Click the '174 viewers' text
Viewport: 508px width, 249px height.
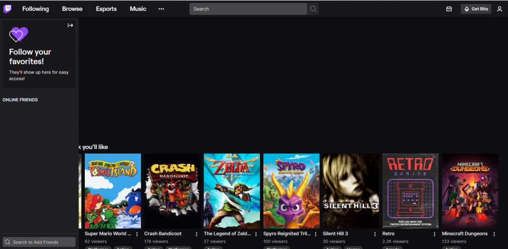(156, 242)
